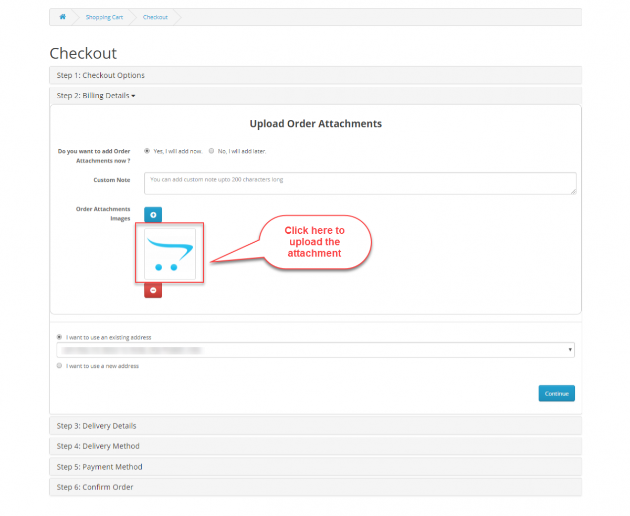The image size is (630, 516).
Task: Click the red minus icon to remove the attachment
Action: pyautogui.click(x=153, y=290)
